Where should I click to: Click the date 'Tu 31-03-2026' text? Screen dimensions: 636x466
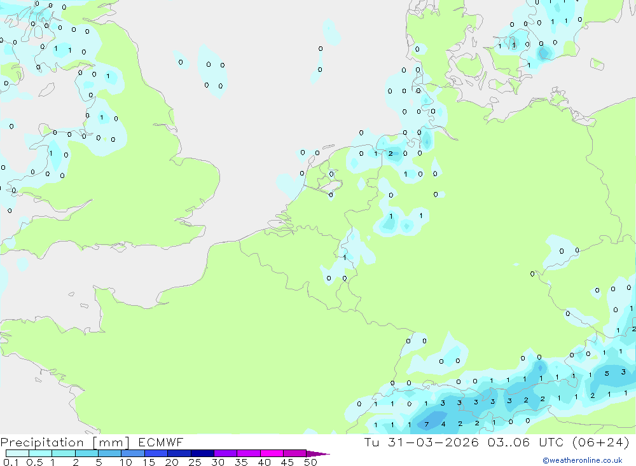pyautogui.click(x=422, y=442)
